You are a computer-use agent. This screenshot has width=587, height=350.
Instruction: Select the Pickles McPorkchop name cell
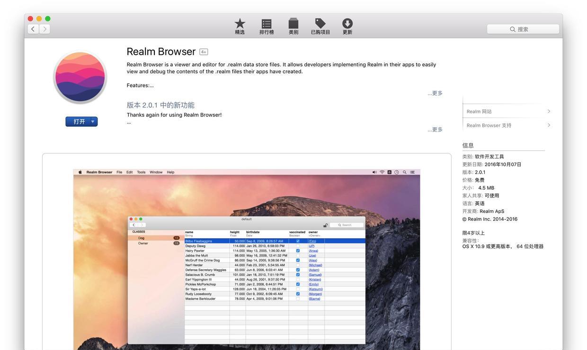pyautogui.click(x=201, y=284)
